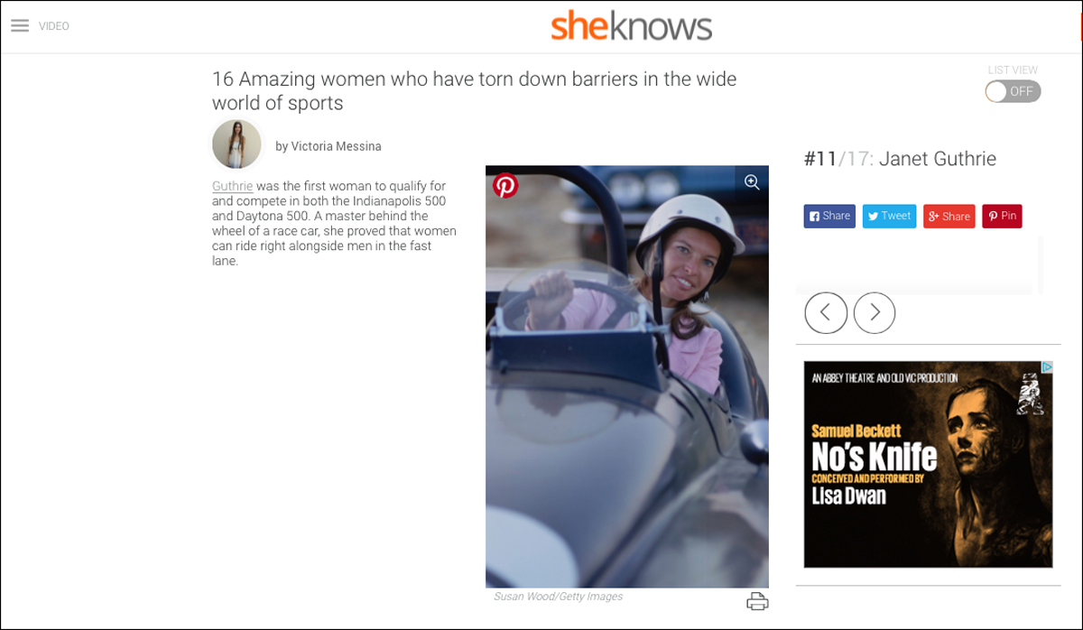
Task: Toggle the List View switch on
Action: point(1013,91)
